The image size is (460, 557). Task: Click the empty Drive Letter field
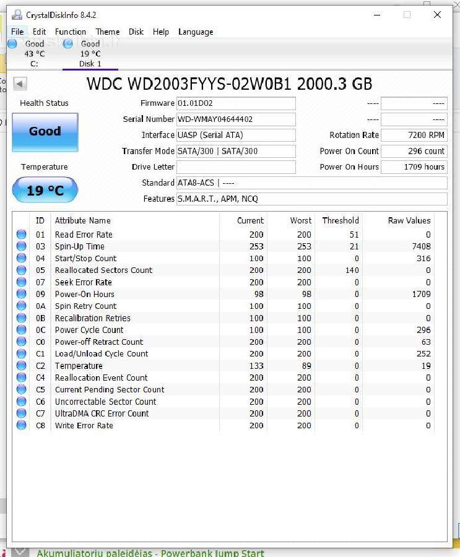click(236, 167)
